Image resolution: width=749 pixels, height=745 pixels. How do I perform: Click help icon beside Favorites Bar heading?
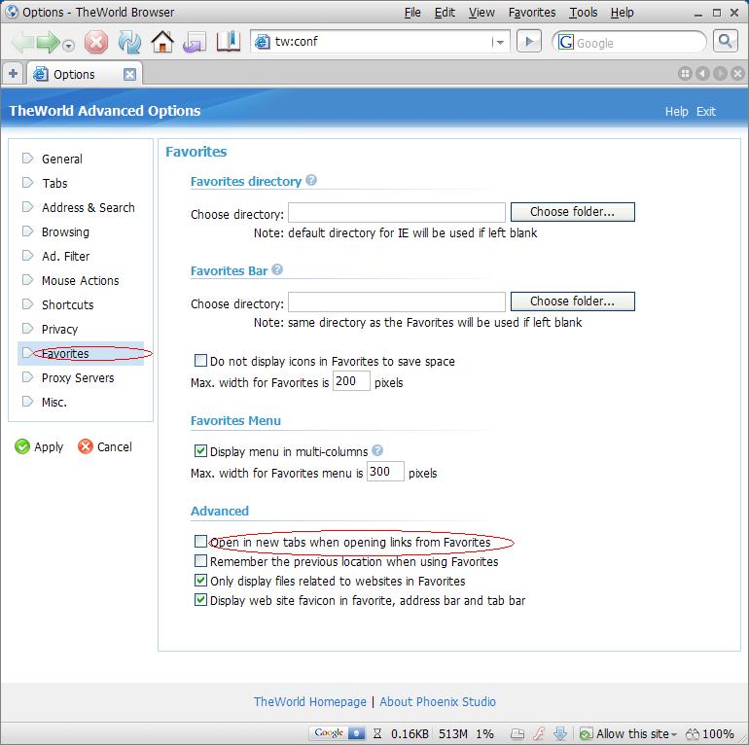pos(277,269)
